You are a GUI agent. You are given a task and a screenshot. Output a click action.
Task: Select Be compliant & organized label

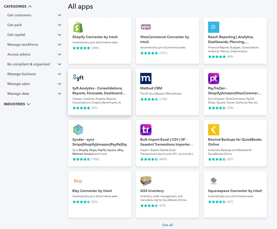pyautogui.click(x=29, y=64)
